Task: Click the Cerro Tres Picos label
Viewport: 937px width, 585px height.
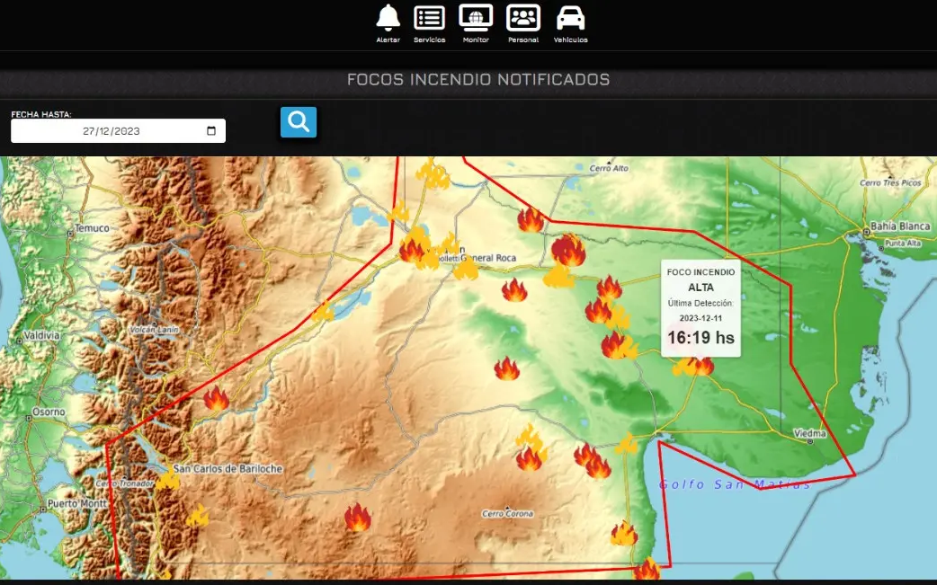Action: point(890,182)
